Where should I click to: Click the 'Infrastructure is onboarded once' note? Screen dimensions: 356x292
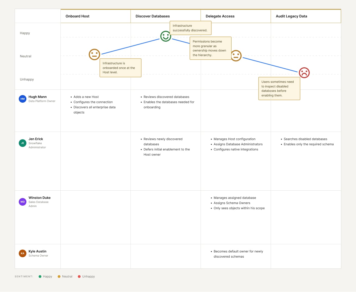click(x=120, y=68)
